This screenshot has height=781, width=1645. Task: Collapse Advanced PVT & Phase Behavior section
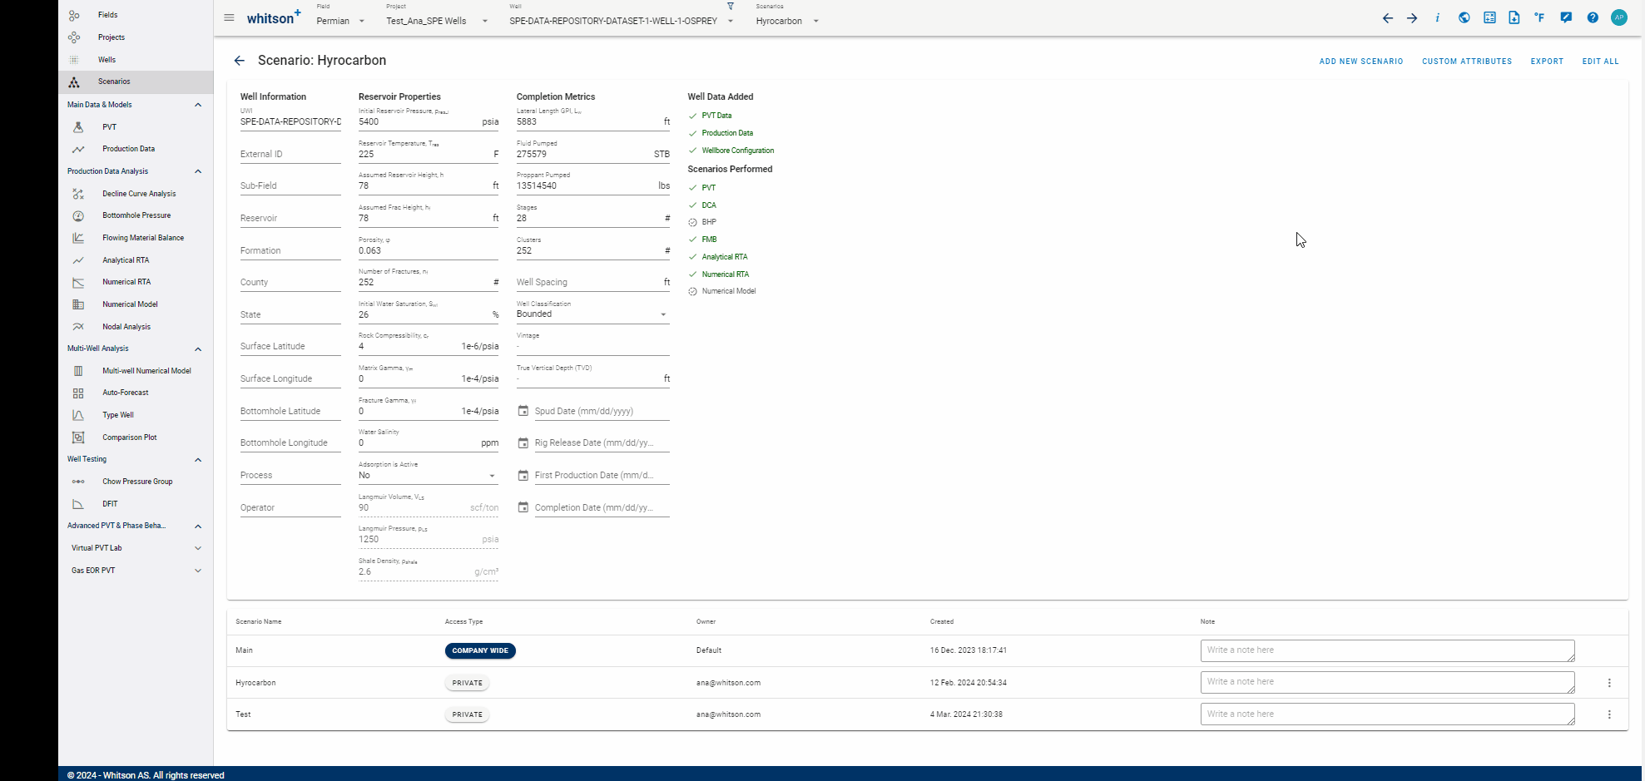click(x=198, y=526)
